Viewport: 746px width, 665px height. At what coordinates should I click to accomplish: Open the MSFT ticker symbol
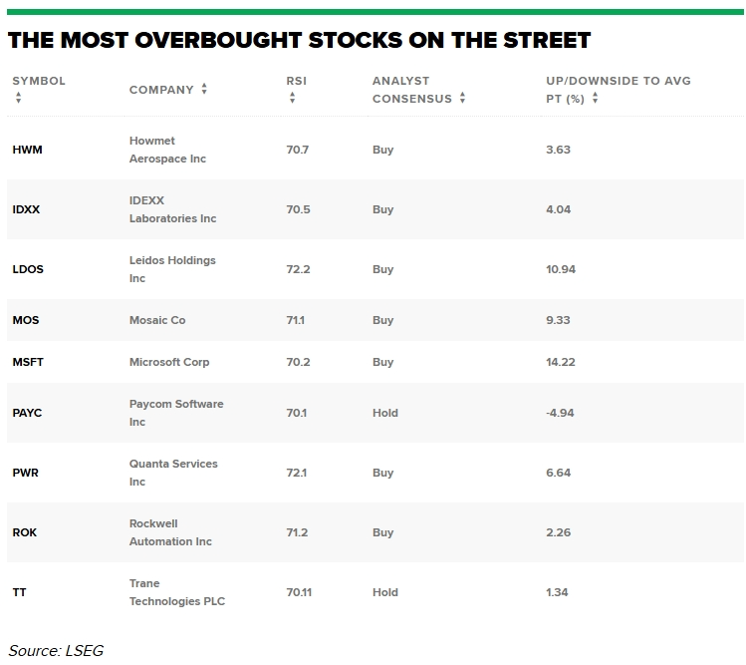pos(29,362)
